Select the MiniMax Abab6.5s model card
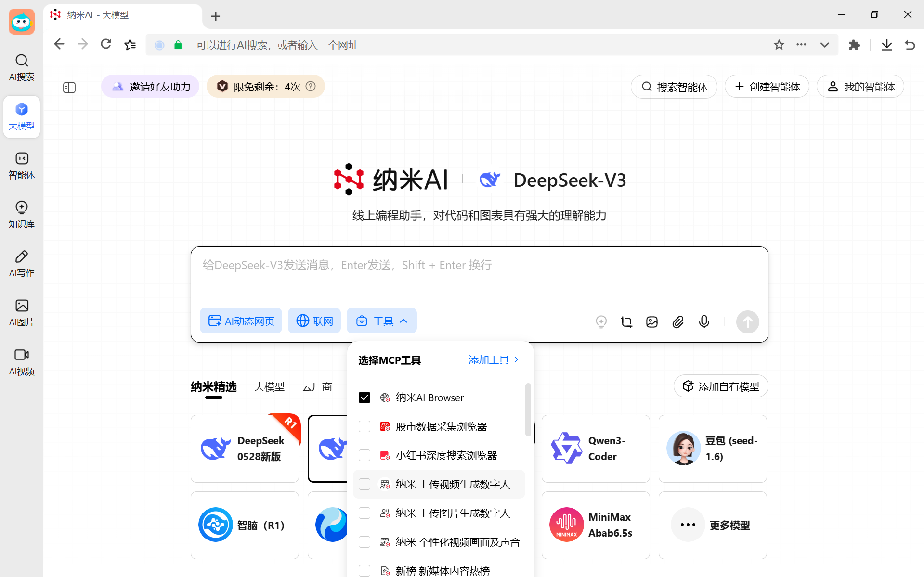 [596, 525]
